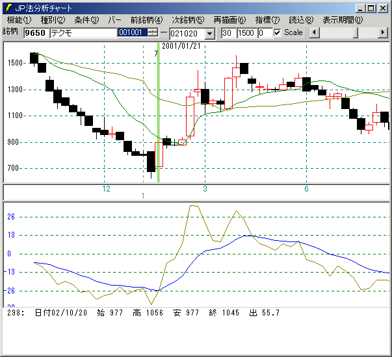The image size is (392, 357).
Task: Click the month marker 3 on time axis
Action: pos(205,189)
